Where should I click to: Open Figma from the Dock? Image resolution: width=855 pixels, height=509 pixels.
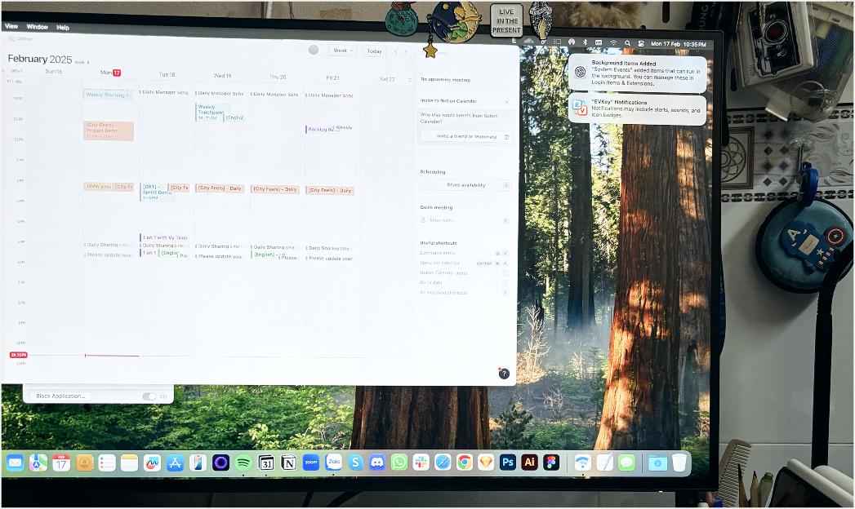point(550,463)
